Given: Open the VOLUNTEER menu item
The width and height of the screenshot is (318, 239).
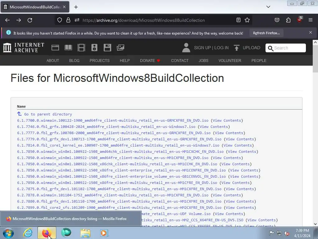Looking at the screenshot, I should click(230, 61).
